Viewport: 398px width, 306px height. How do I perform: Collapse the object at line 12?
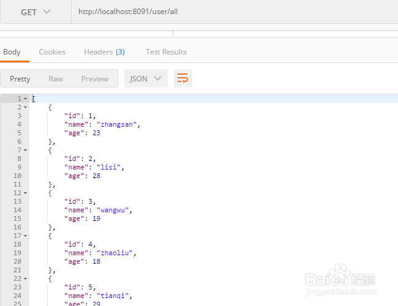[x=25, y=193]
